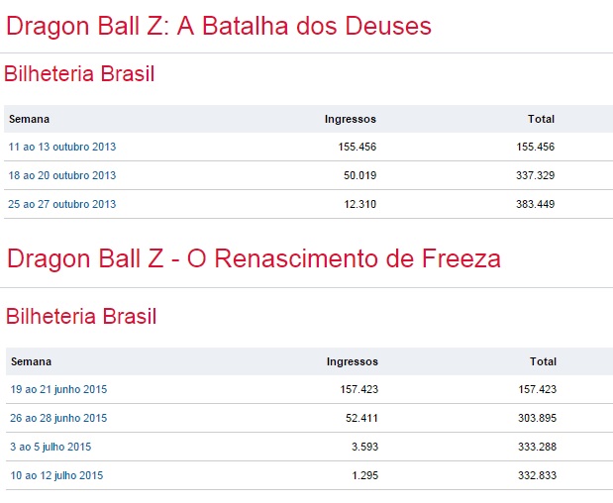
Task: Click 'Bilheteria Brasil' heading under O Renascimento de Freeza
Action: click(x=81, y=317)
